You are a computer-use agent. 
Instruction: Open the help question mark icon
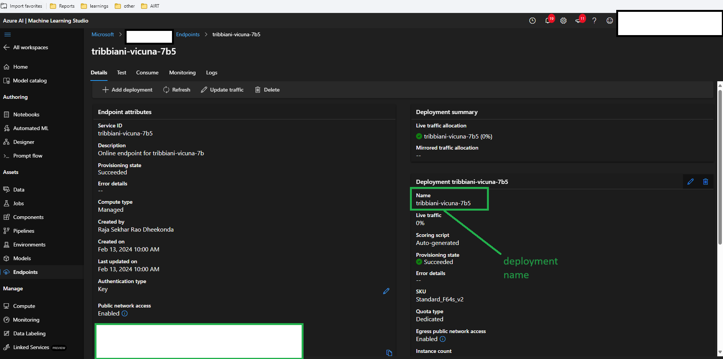coord(594,21)
